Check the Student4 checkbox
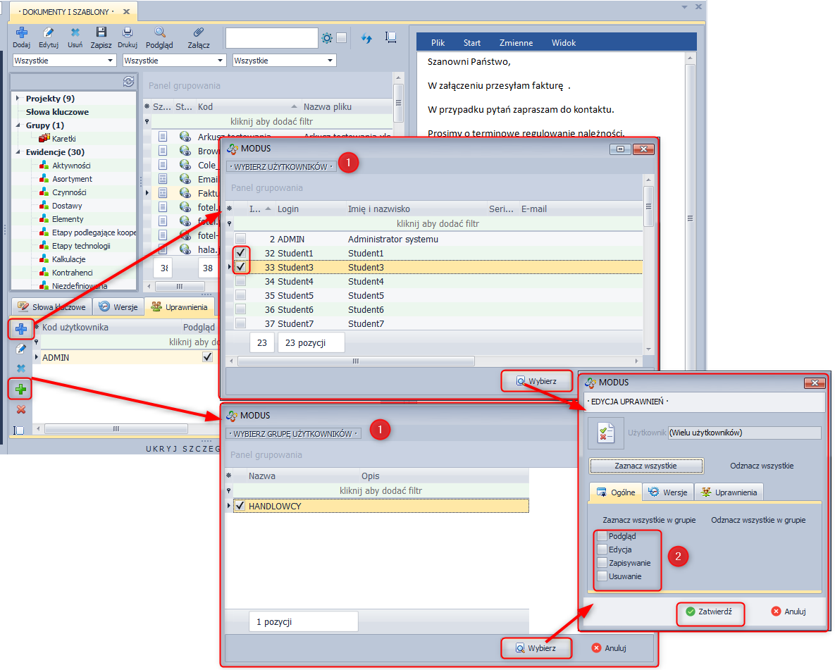835x670 pixels. coord(241,280)
